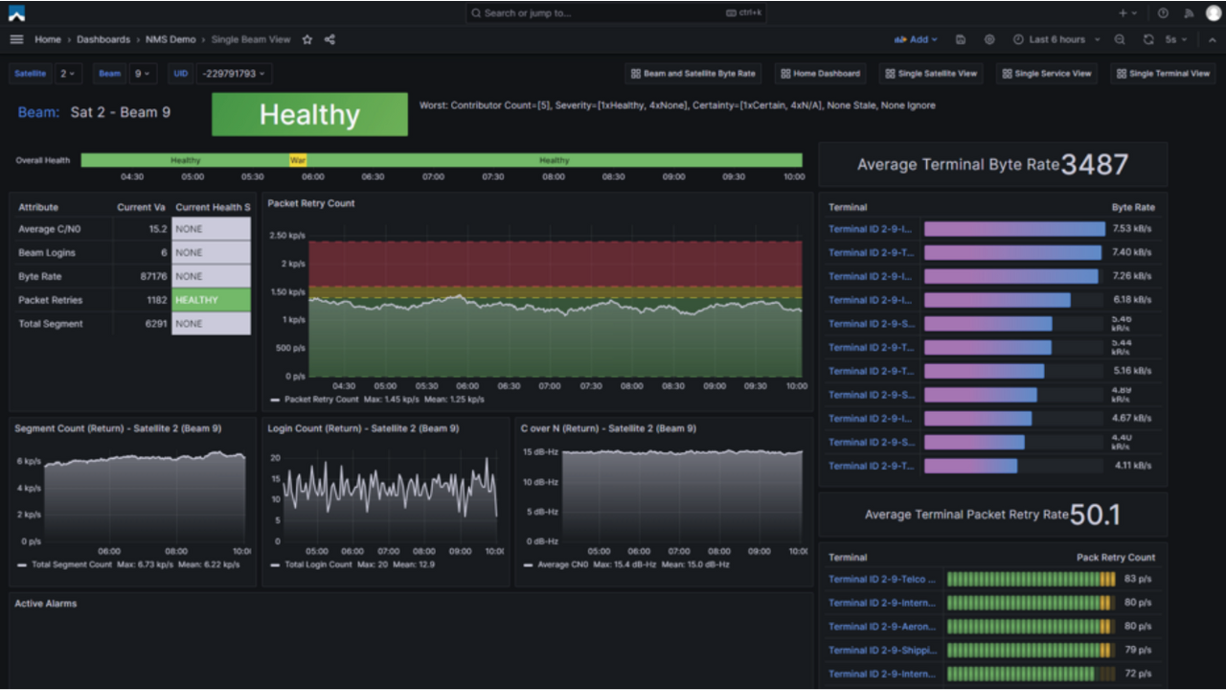Click the C over N (Return) panel title

[x=608, y=428]
